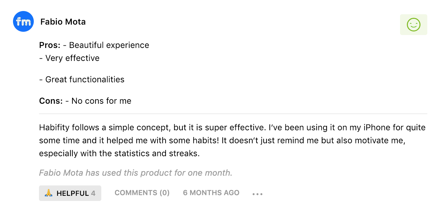
Task: Open the Comments (0) section
Action: (142, 193)
